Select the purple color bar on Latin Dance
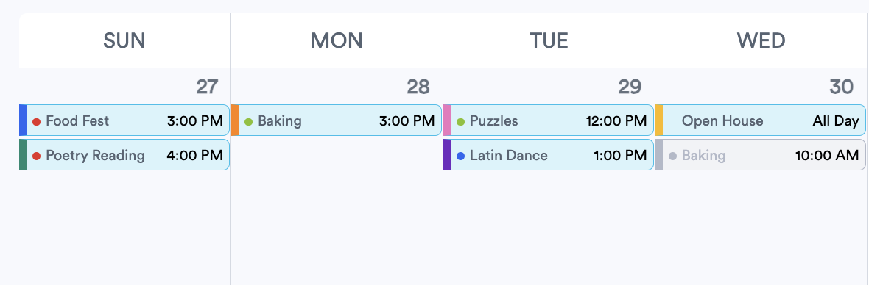Image resolution: width=869 pixels, height=285 pixels. 447,155
